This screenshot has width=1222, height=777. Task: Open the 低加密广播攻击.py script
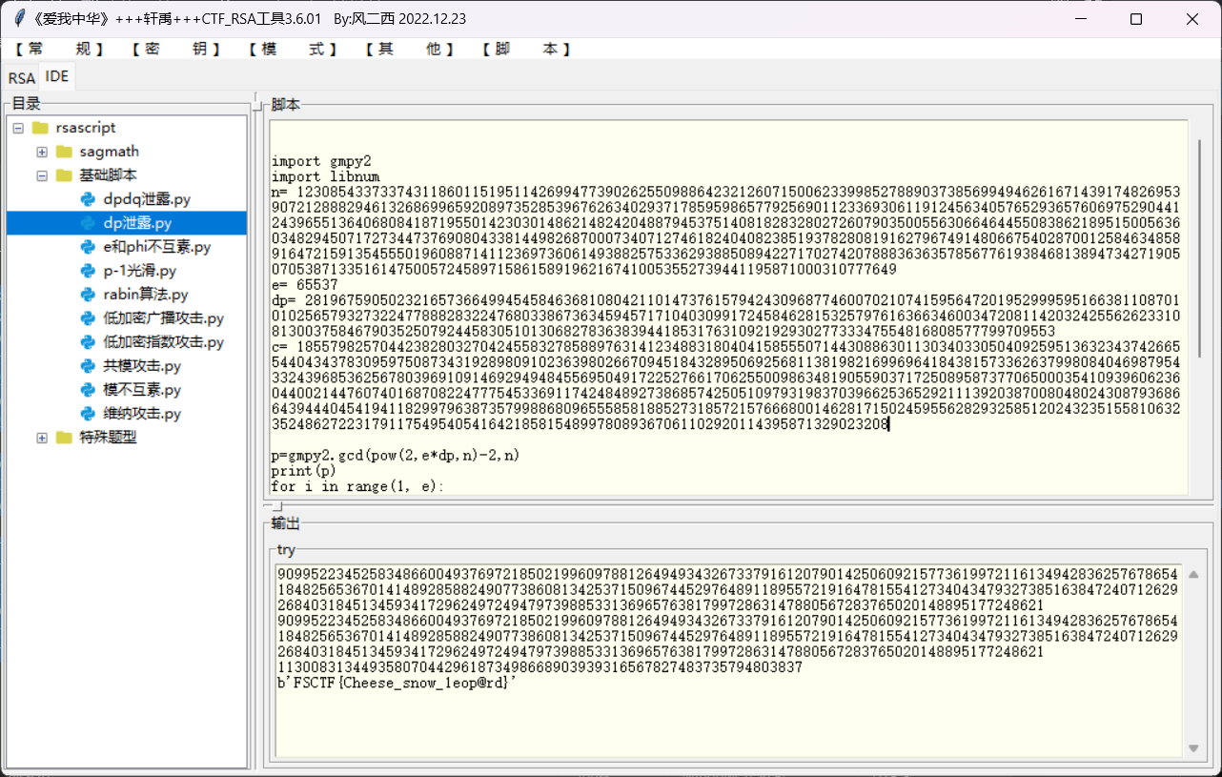164,318
